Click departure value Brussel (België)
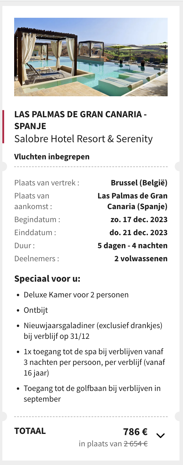 (139, 183)
